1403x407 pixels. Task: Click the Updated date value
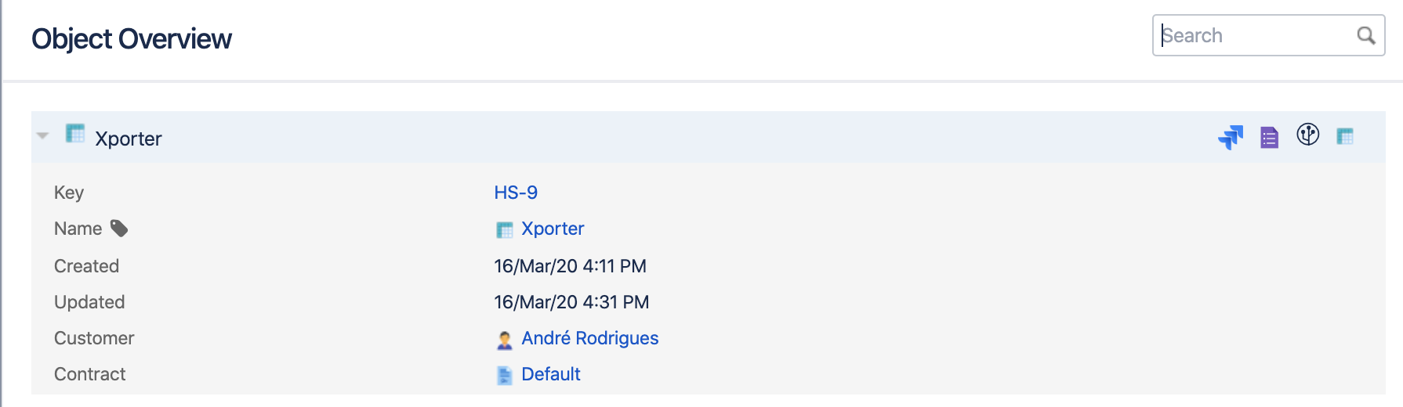click(x=571, y=302)
